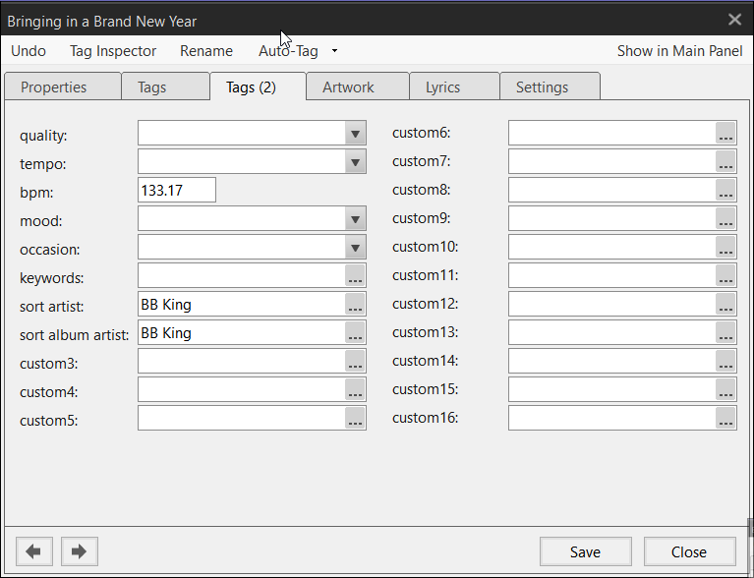Click ellipsis button next to keywords field
754x578 pixels.
click(x=355, y=278)
